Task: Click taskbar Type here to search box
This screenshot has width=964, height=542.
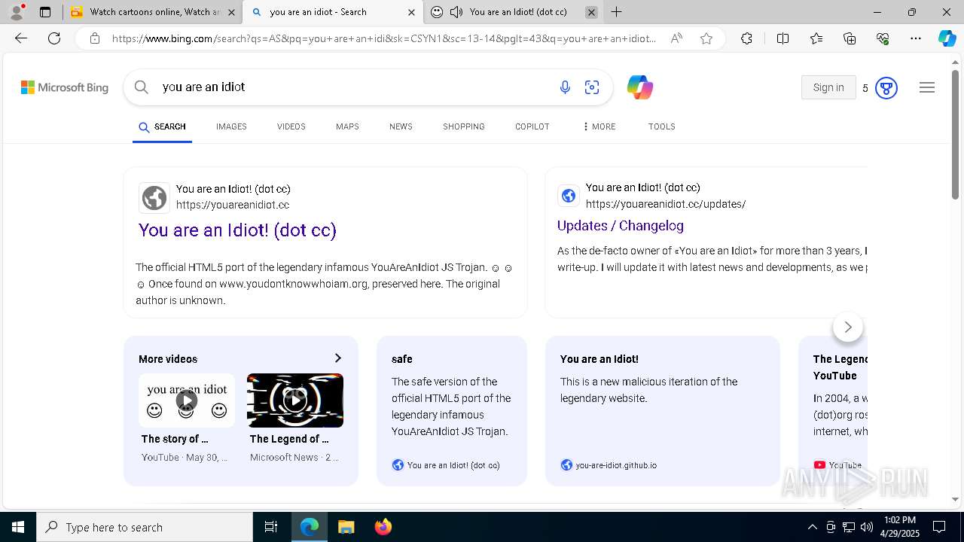Action: tap(145, 527)
